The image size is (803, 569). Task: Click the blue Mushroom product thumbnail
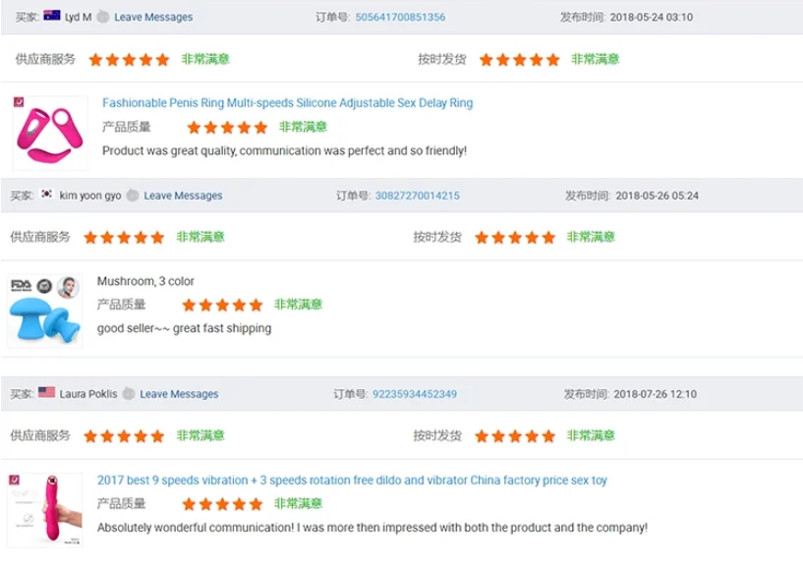(44, 316)
